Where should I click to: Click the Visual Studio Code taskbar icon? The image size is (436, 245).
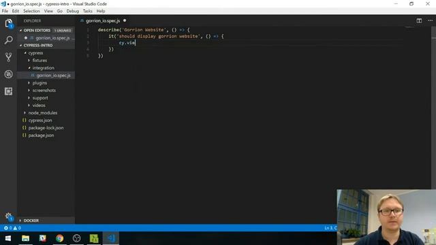tap(111, 238)
